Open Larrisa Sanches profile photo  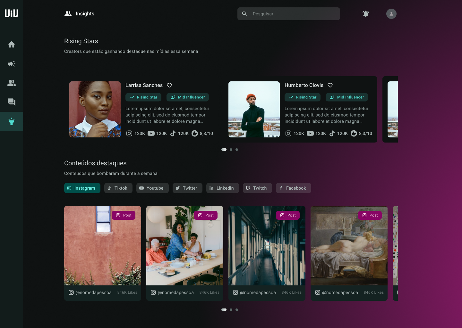tap(95, 109)
